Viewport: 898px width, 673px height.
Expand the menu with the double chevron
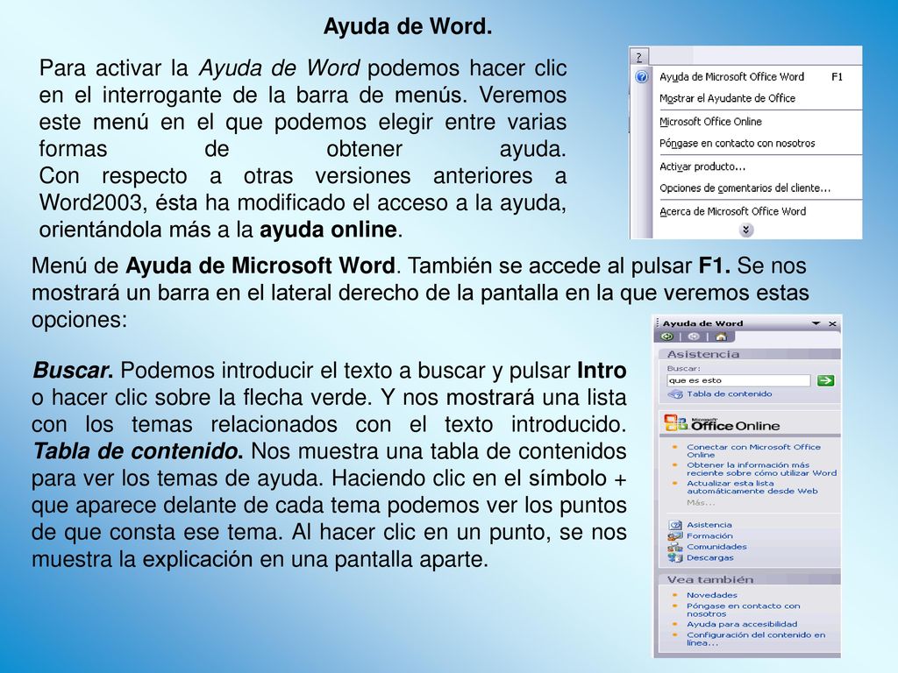[745, 230]
